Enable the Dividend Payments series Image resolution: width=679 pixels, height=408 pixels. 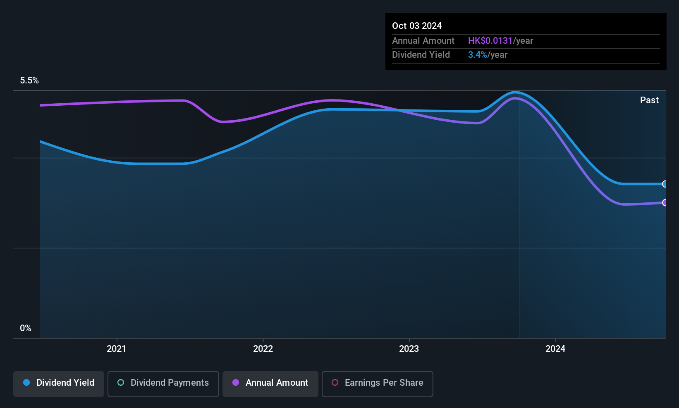tap(163, 384)
